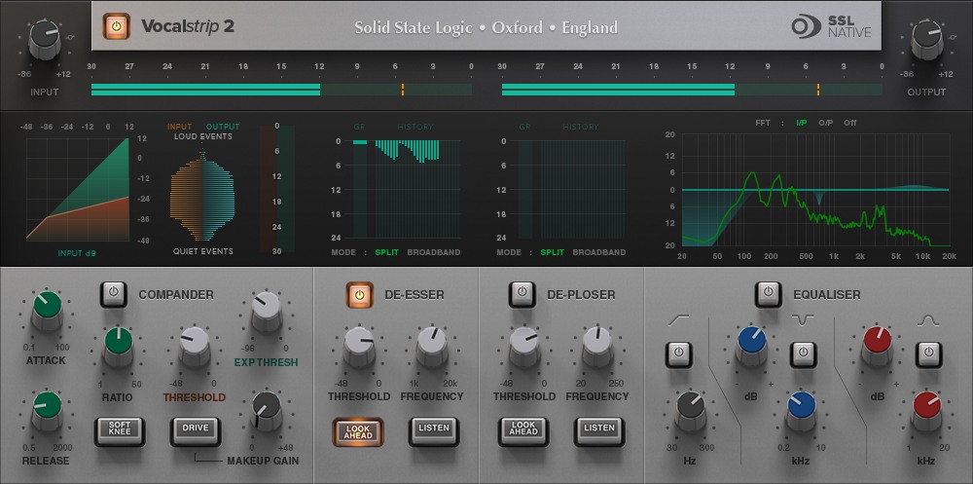Toggle the notch EQ band power button

(x=803, y=354)
